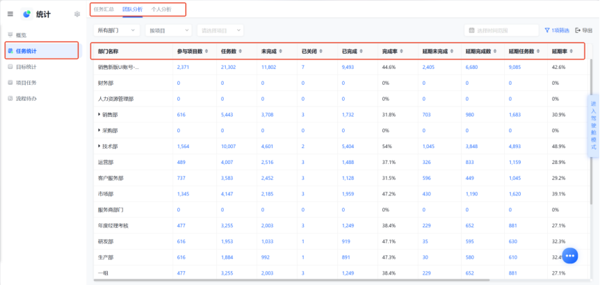Image resolution: width=600 pixels, height=285 pixels.
Task: Switch to the 任务汇总 tab
Action: click(104, 9)
